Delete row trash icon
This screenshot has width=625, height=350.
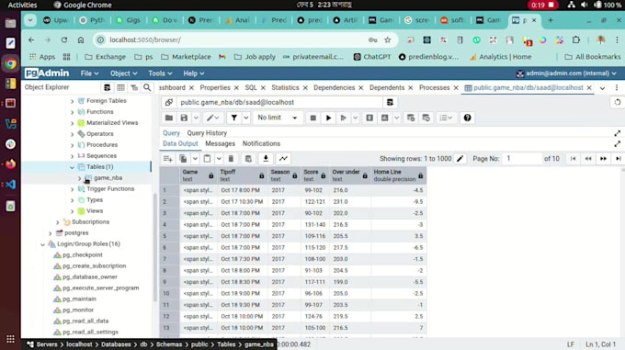(x=231, y=159)
